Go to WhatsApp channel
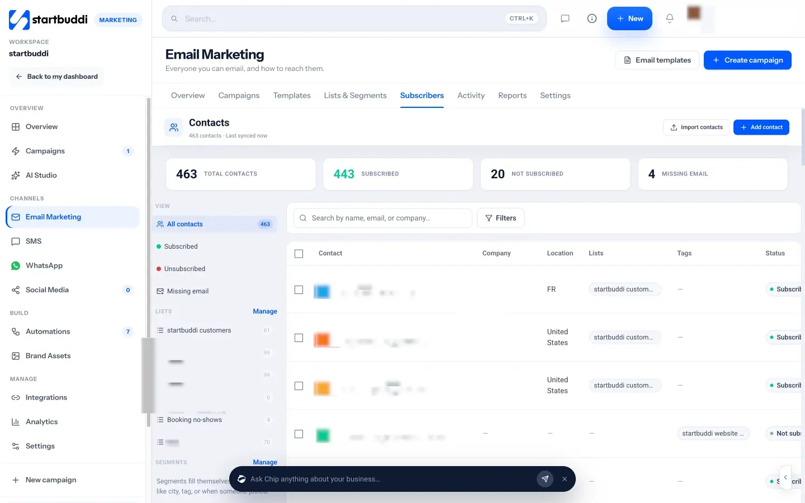The height and width of the screenshot is (503, 805). click(73, 265)
